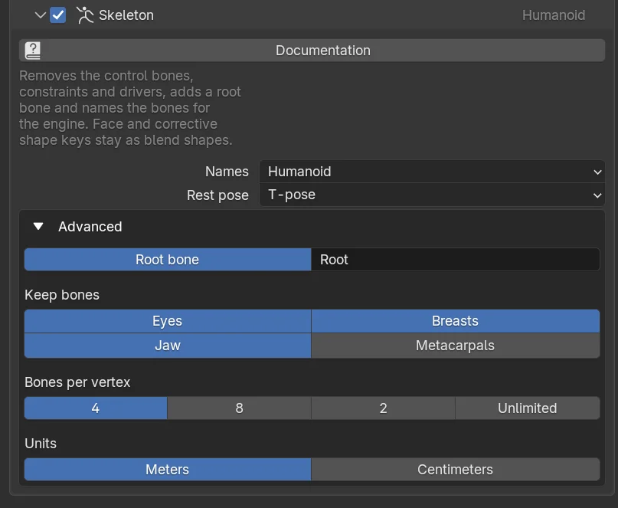
Task: Open the Documentation button
Action: click(312, 51)
